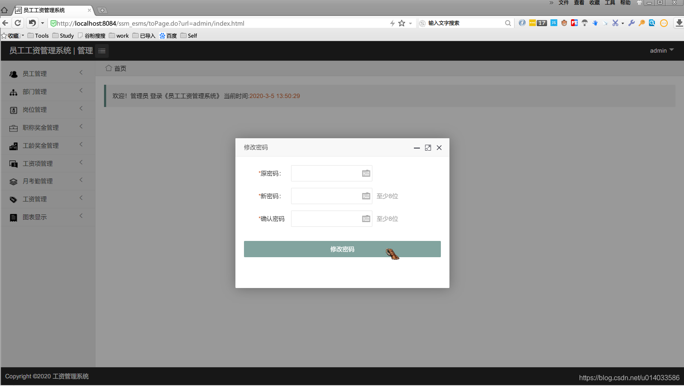
Task: Click the 岗位管理 badge icon
Action: click(14, 110)
